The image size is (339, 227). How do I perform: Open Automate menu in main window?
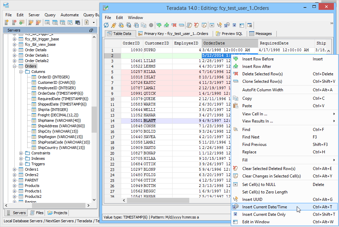(69, 15)
